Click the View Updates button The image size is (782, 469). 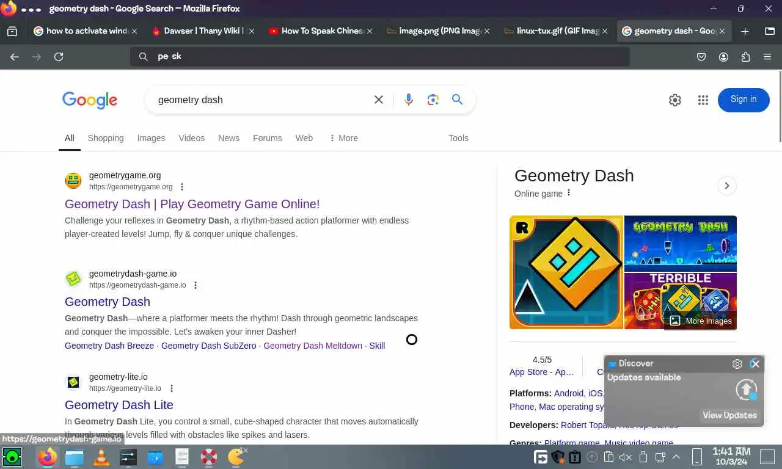pyautogui.click(x=730, y=415)
